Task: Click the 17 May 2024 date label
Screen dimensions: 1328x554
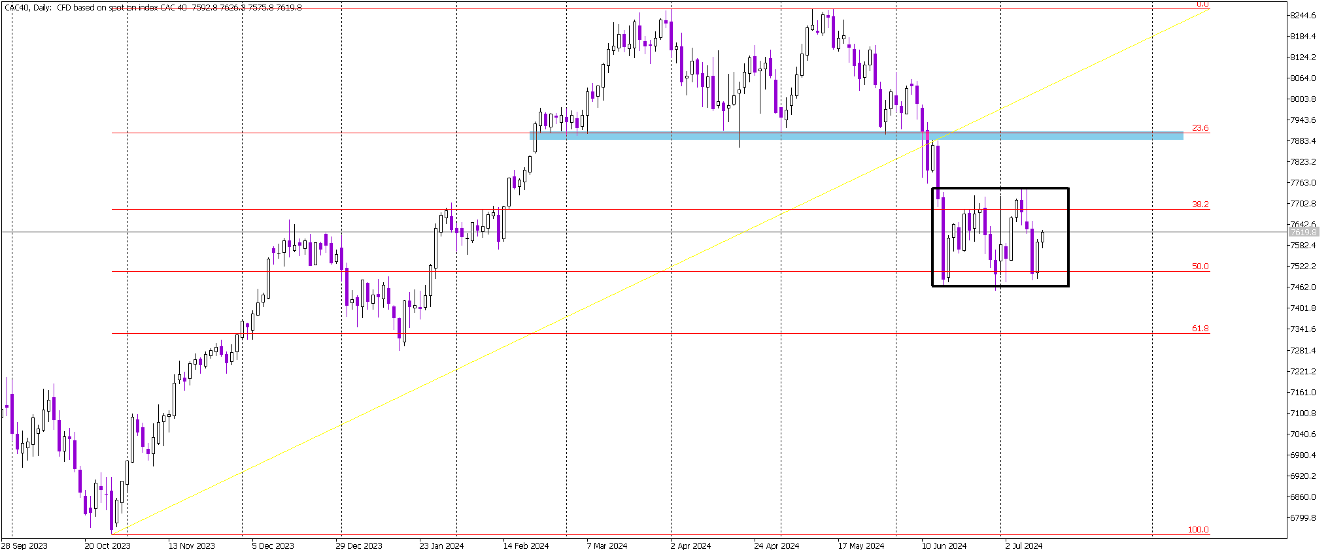Action: tap(860, 546)
